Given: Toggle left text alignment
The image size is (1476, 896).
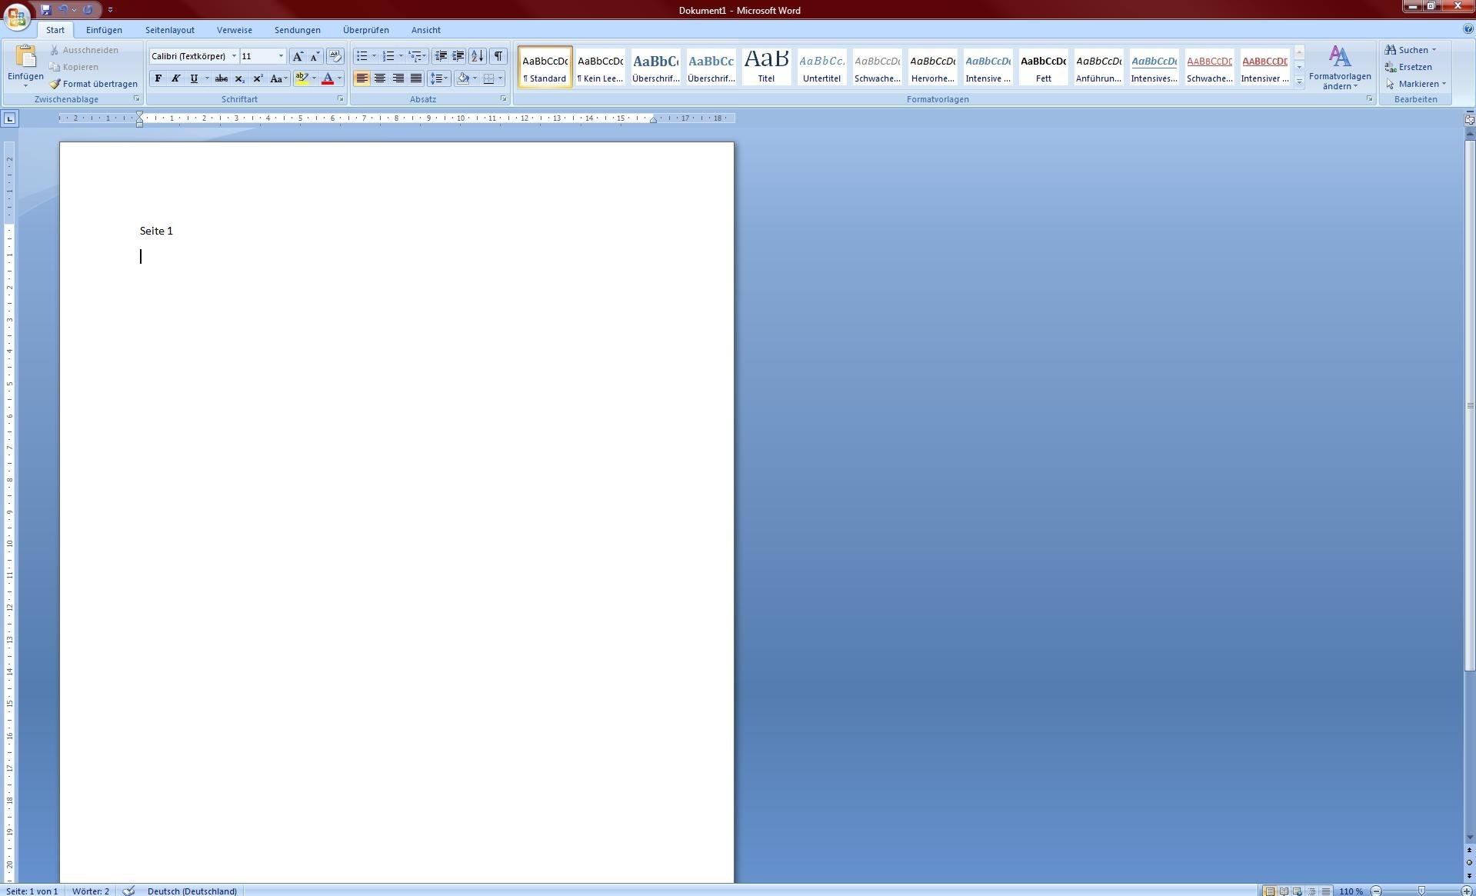Looking at the screenshot, I should pyautogui.click(x=362, y=78).
